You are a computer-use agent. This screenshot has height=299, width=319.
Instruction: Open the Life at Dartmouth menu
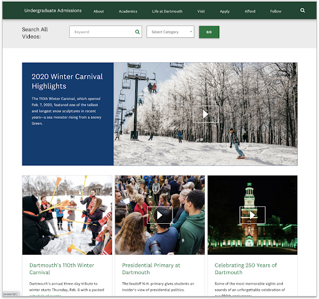tap(167, 11)
